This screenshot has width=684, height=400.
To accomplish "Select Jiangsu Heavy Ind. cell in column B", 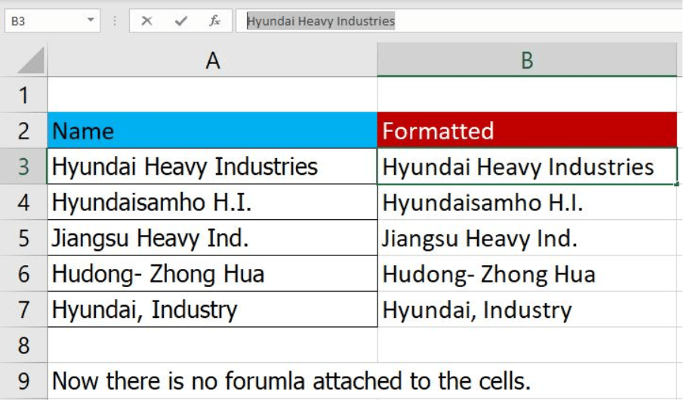I will (526, 239).
